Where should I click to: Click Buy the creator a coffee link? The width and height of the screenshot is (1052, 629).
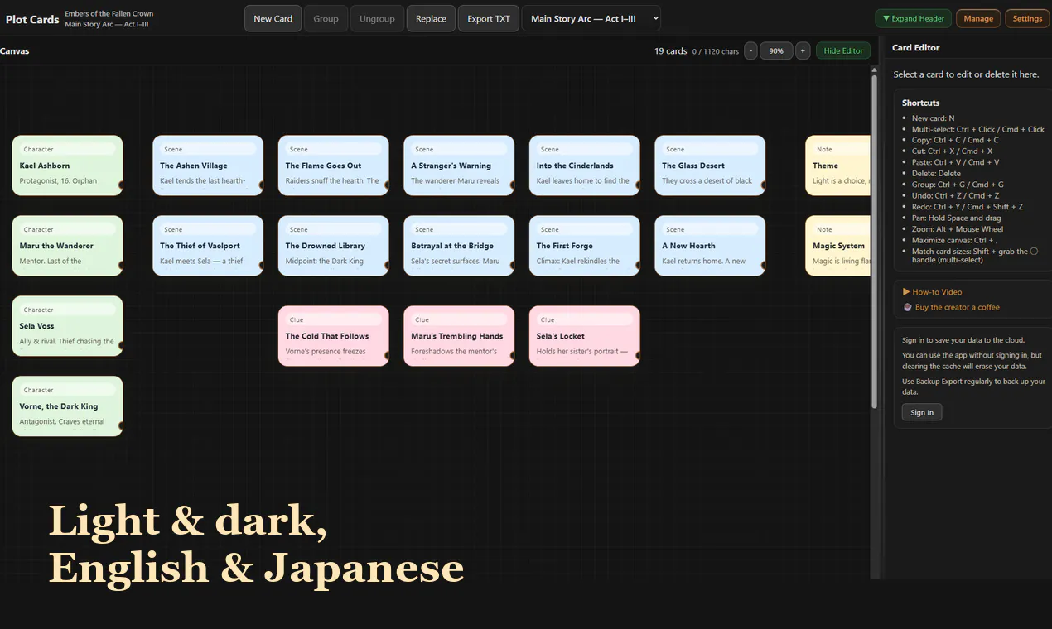click(951, 307)
